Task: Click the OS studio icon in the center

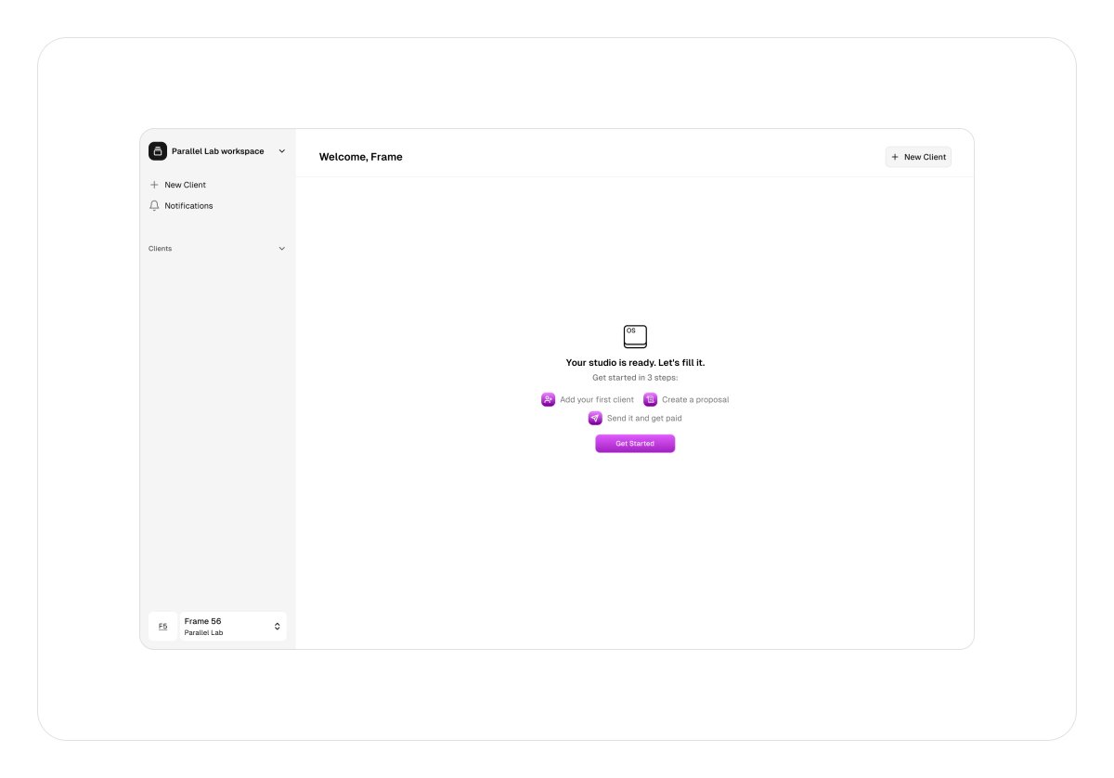Action: [x=635, y=337]
